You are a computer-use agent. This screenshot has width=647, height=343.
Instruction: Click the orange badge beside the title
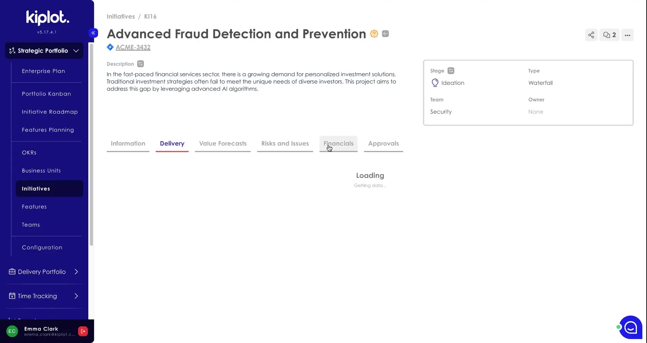tap(374, 34)
